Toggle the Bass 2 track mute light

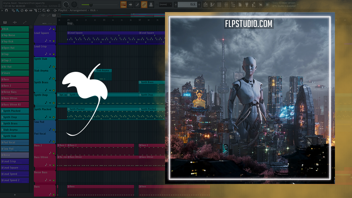pyautogui.click(x=54, y=153)
